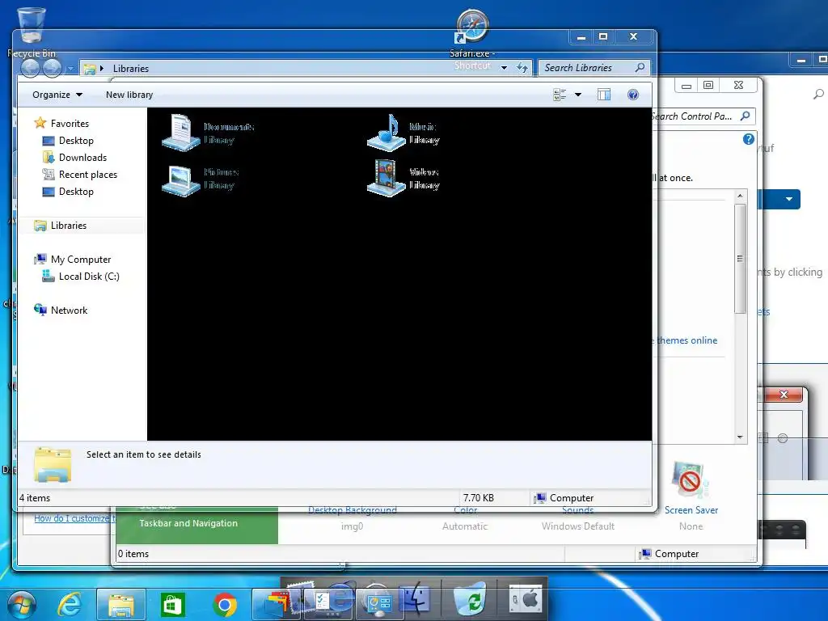Click the Windows Start orb
828x621 pixels.
click(x=21, y=604)
